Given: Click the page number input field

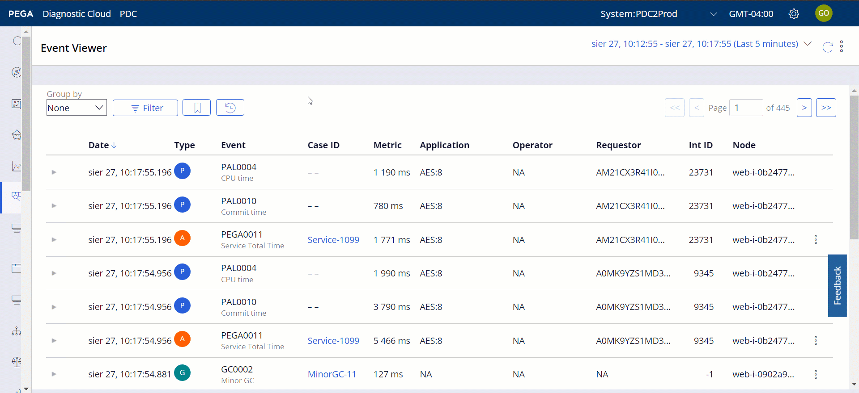Looking at the screenshot, I should (746, 108).
